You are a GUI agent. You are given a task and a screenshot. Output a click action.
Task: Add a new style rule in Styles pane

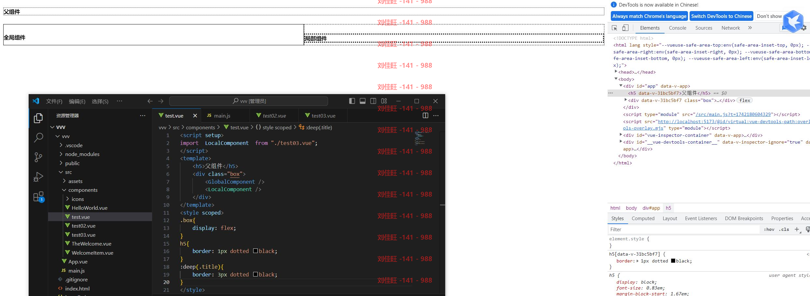tap(797, 229)
